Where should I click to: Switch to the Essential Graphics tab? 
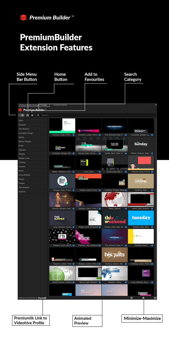point(60,105)
